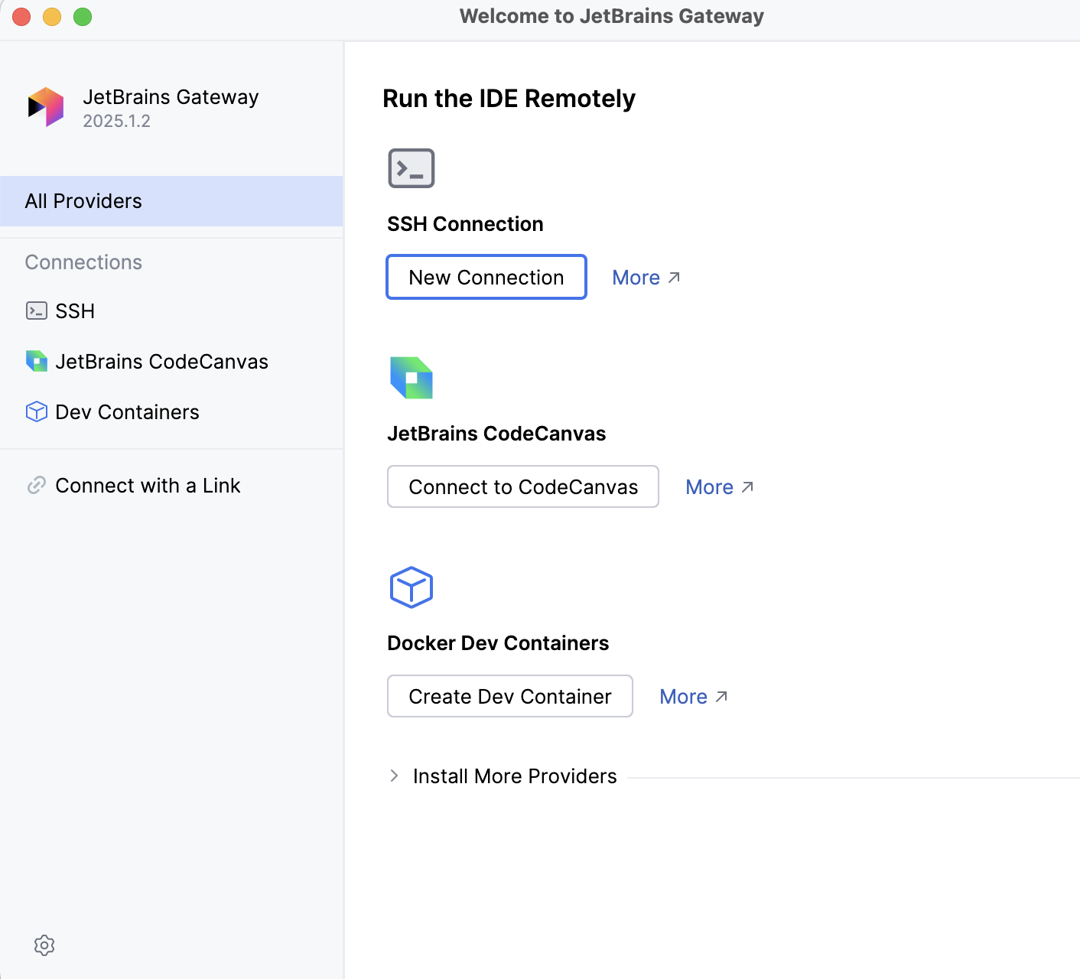1080x979 pixels.
Task: Click the Docker Dev Containers cube icon
Action: tap(412, 587)
